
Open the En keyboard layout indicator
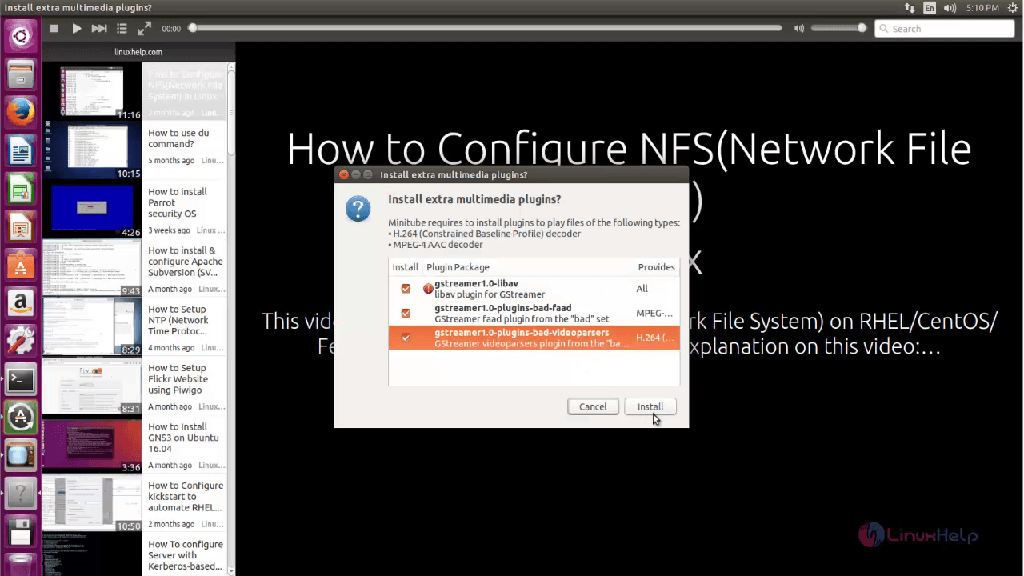pos(930,8)
